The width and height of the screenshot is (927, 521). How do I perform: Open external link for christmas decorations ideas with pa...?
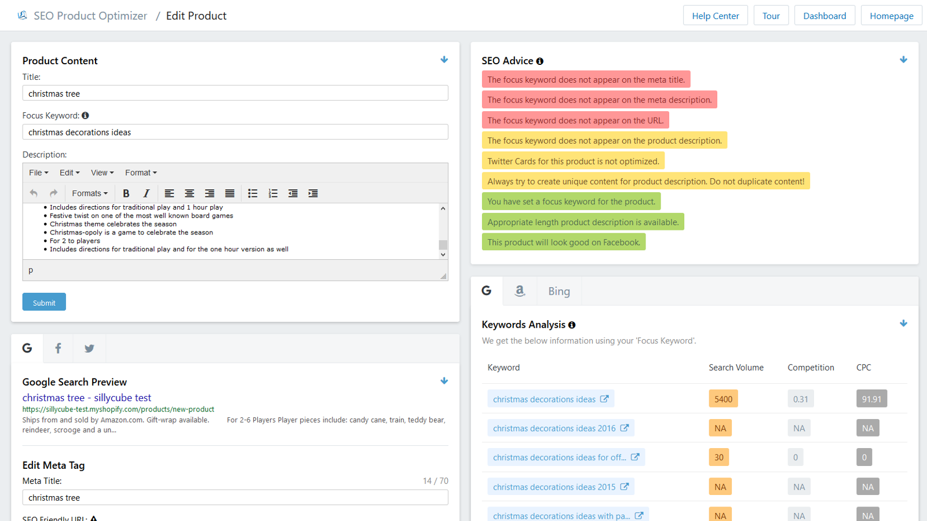639,515
